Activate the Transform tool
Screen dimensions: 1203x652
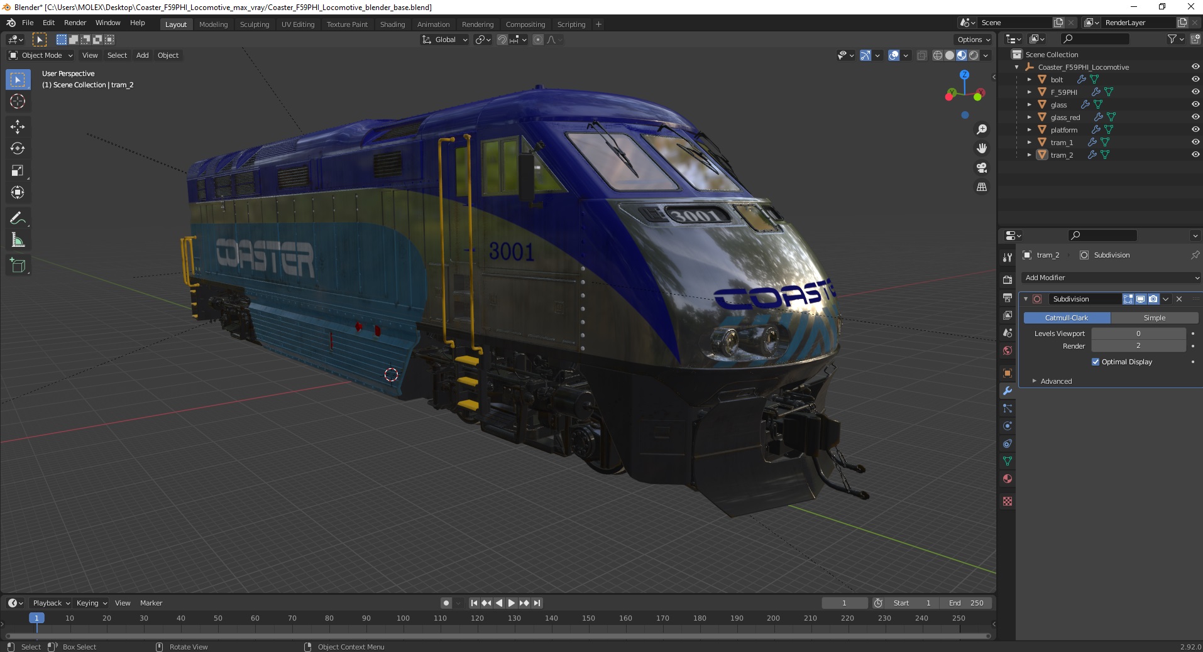click(x=18, y=193)
